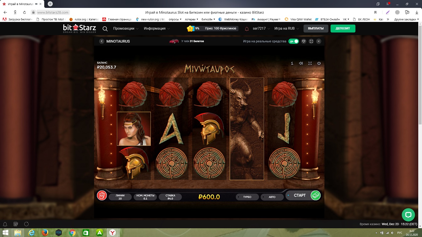The height and width of the screenshot is (237, 422).
Task: Close the Minotaurus game frame
Action: pyautogui.click(x=319, y=41)
